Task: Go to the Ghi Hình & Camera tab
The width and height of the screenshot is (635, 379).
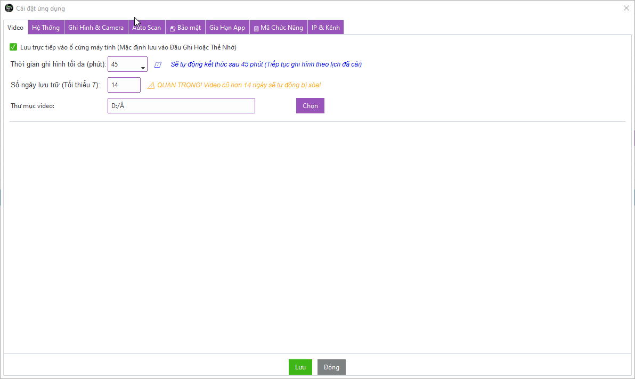Action: coord(96,28)
